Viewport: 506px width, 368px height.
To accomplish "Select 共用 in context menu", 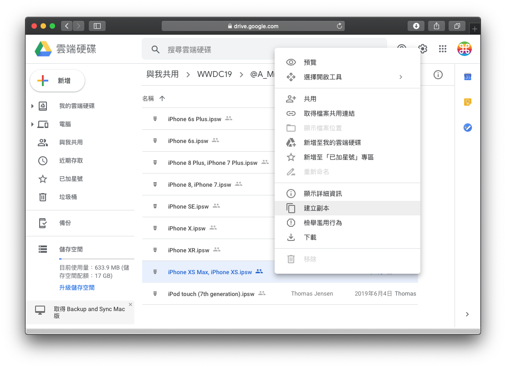I will point(347,99).
